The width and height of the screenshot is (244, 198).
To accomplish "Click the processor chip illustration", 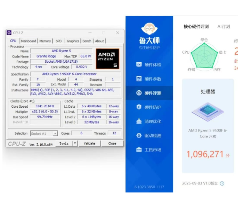I will [208, 112].
